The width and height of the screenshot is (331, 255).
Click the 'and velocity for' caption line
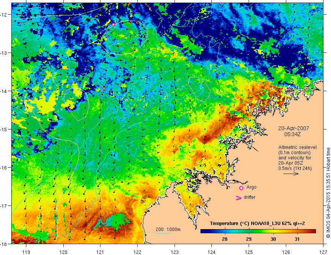click(295, 158)
